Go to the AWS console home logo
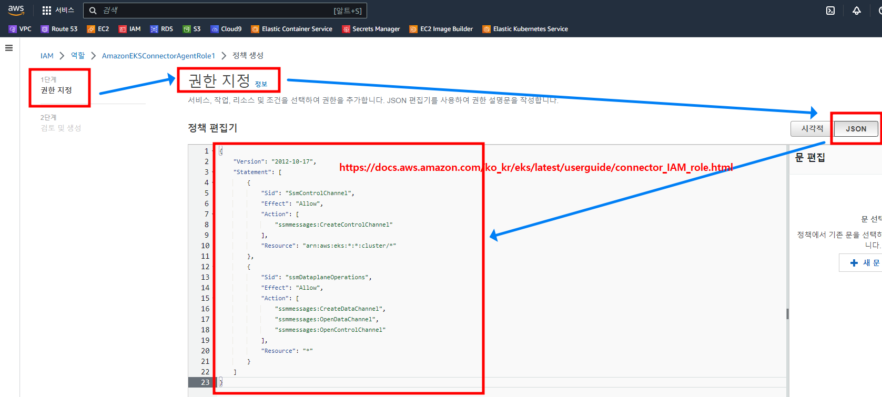Image resolution: width=882 pixels, height=397 pixels. (x=16, y=10)
